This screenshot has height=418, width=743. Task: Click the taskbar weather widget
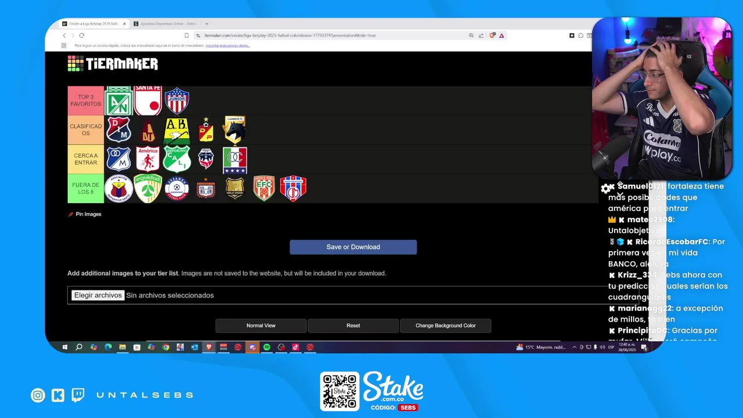[x=540, y=347]
